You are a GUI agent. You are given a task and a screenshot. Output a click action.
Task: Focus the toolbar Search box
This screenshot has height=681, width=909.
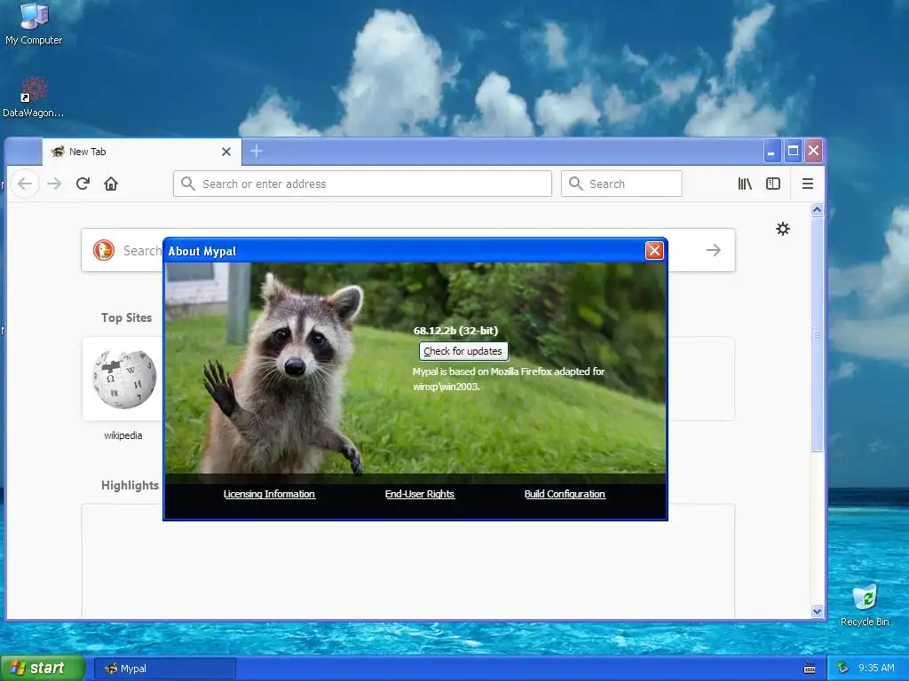pos(621,184)
